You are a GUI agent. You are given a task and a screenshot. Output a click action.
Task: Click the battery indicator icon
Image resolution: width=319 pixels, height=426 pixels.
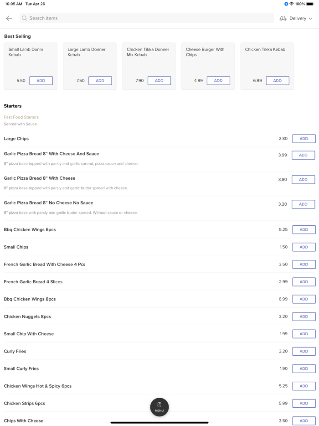pyautogui.click(x=310, y=4)
